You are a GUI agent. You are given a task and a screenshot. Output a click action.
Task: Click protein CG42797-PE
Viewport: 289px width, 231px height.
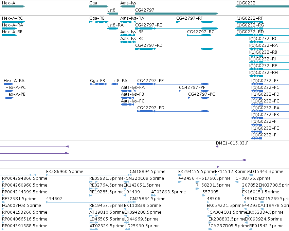173,84
